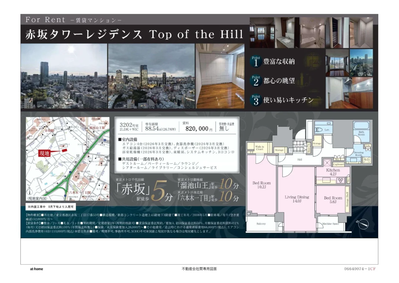Click the Point 3 round badge
Viewport: 399px width, 283px height.
(256, 100)
